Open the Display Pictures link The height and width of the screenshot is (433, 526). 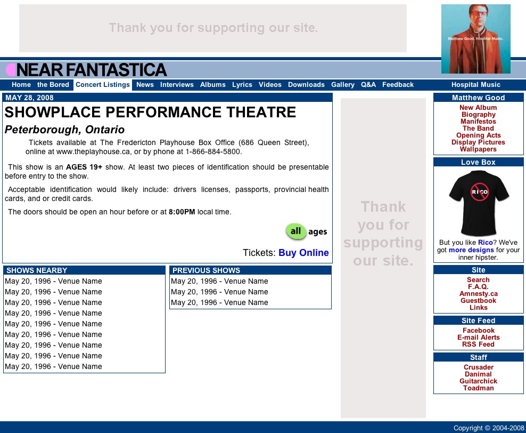pos(478,142)
